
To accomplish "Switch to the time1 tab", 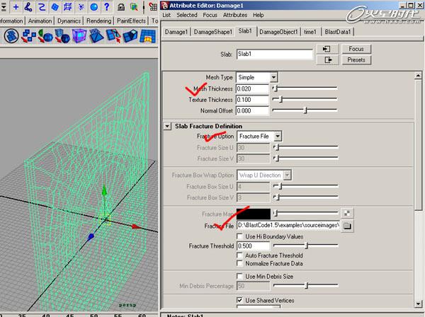I will [x=310, y=32].
